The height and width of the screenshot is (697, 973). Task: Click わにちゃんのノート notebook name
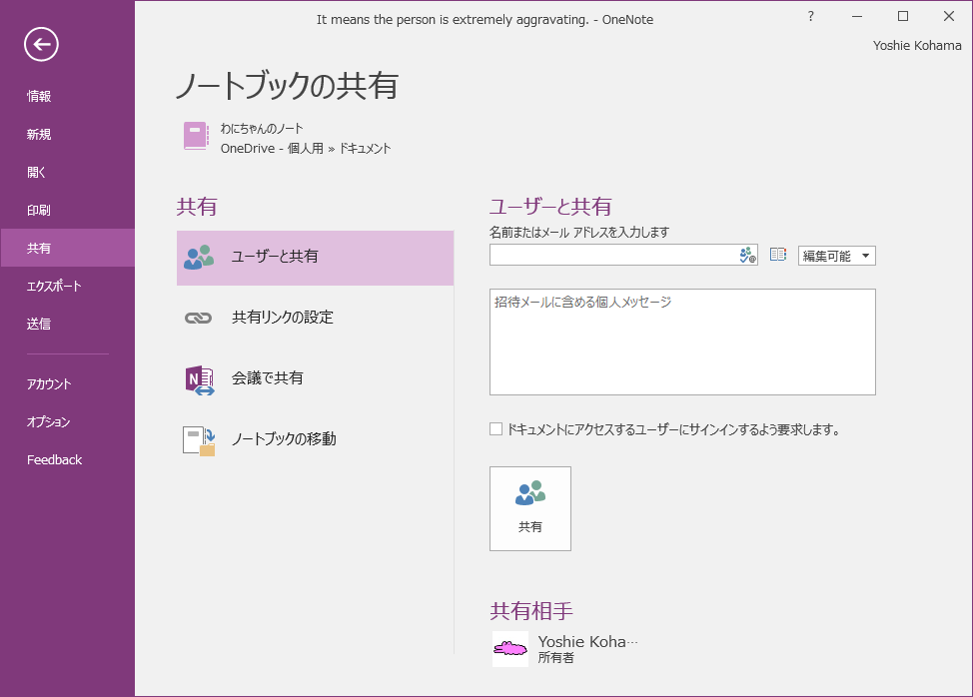[262, 129]
